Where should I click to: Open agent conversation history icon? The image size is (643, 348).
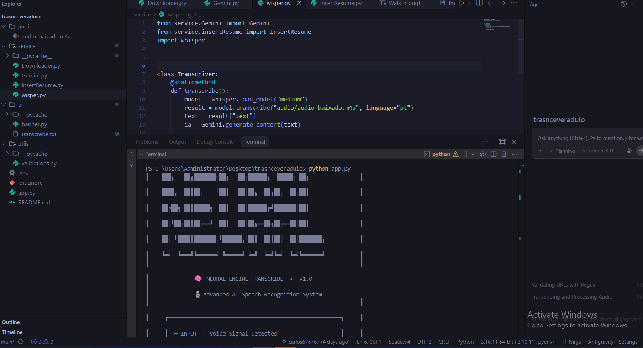(623, 4)
